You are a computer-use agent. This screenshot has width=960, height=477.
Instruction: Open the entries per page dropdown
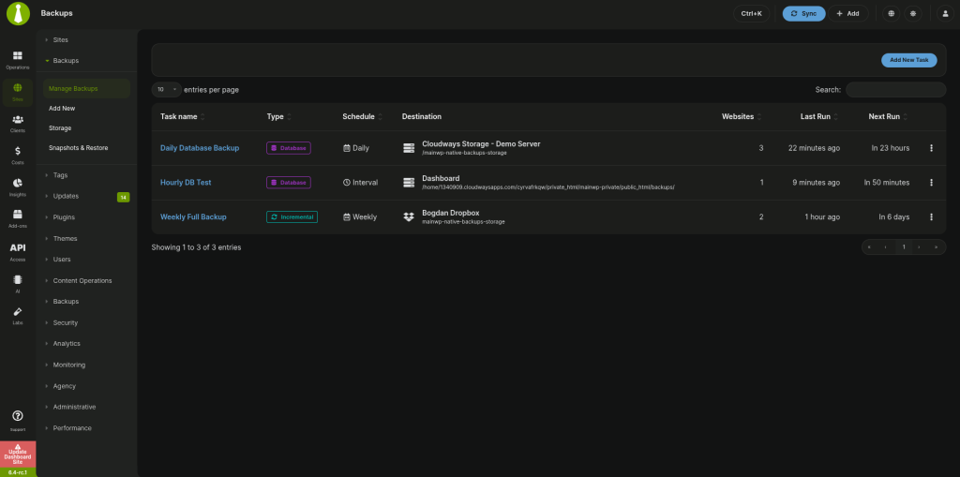(167, 89)
